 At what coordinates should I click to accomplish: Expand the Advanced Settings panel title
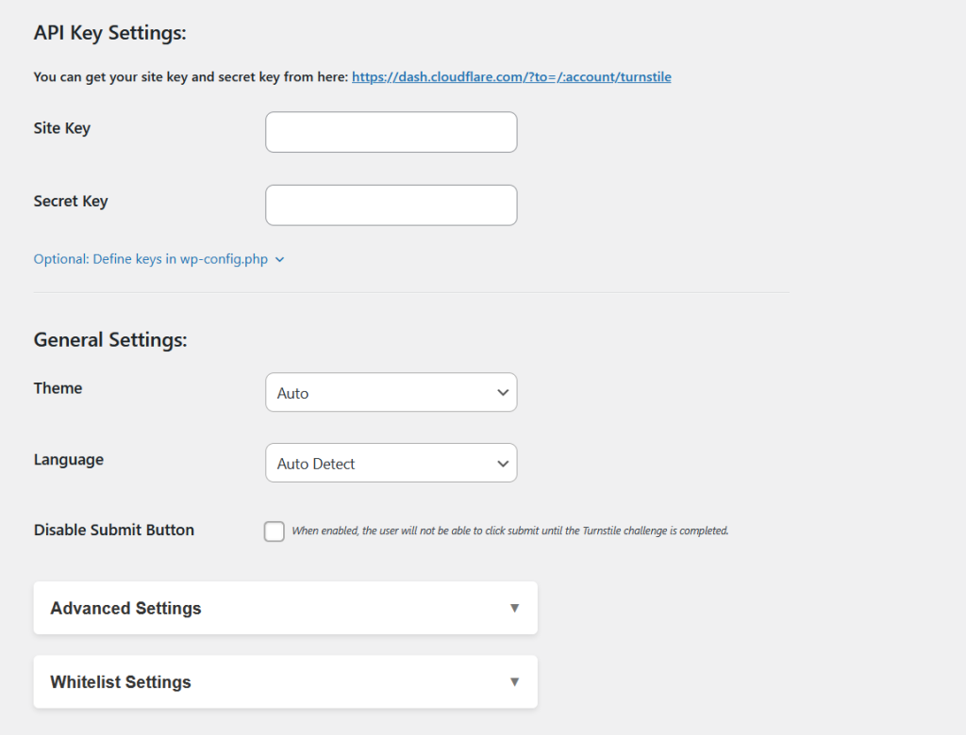click(x=125, y=609)
